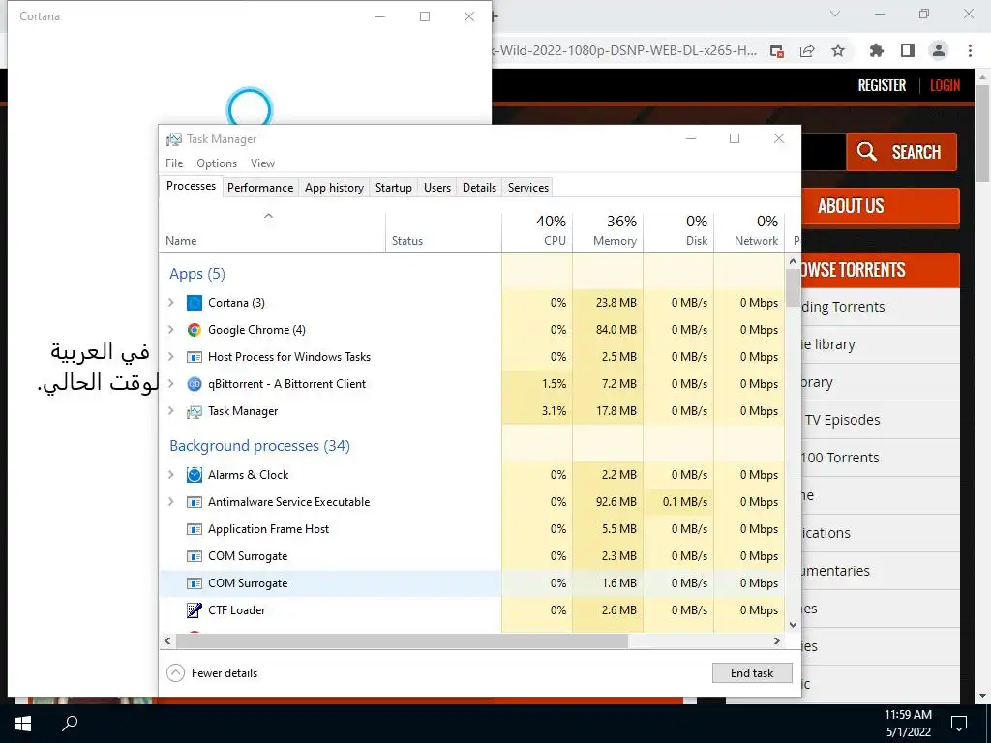
Task: Click the Application Frame Host icon
Action: (x=194, y=529)
